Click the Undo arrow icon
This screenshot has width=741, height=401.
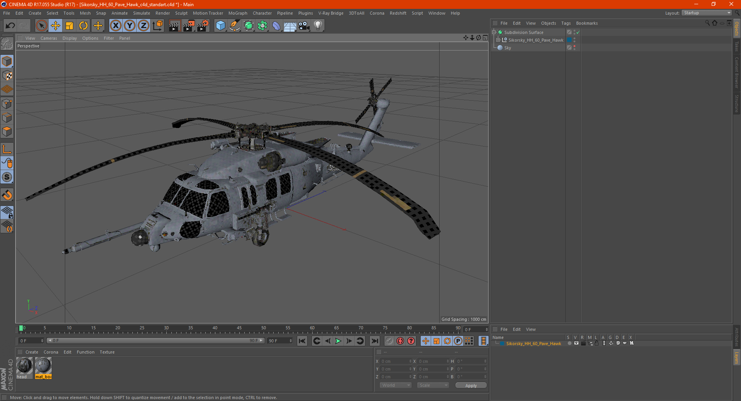tap(10, 26)
